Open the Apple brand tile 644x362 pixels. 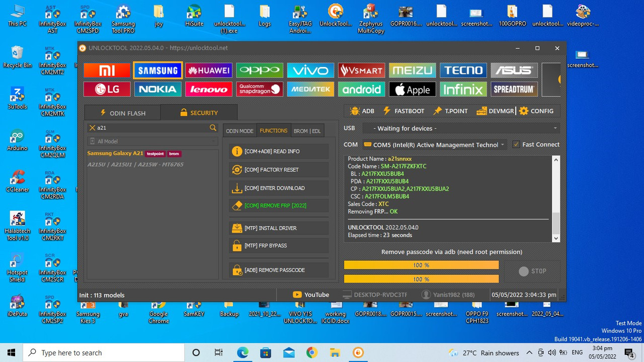coord(412,89)
